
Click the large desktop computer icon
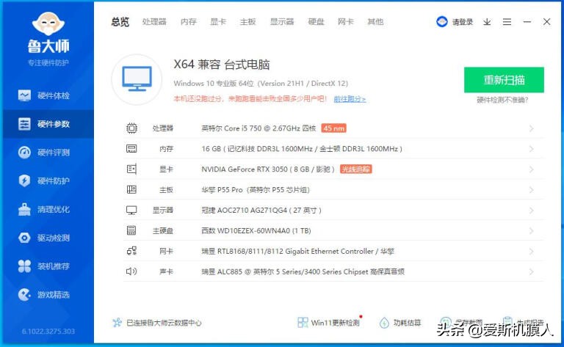pos(137,79)
